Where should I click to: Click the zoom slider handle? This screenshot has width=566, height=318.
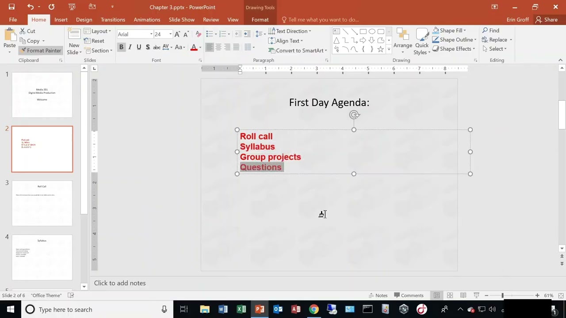[502, 295]
